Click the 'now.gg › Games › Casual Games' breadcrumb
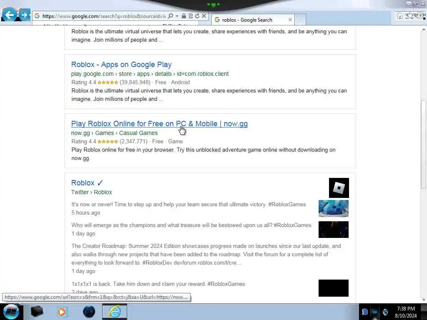427x320 pixels. pos(114,133)
